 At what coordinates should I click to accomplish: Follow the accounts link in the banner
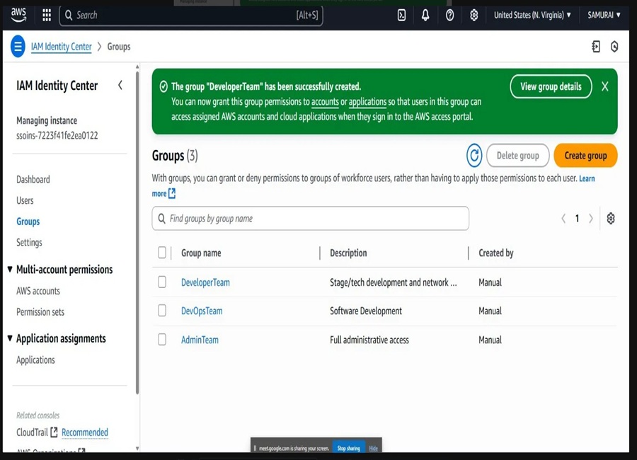(x=325, y=102)
